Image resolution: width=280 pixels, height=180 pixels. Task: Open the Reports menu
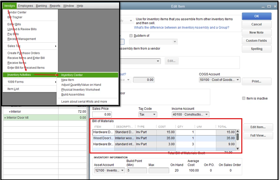(x=55, y=6)
